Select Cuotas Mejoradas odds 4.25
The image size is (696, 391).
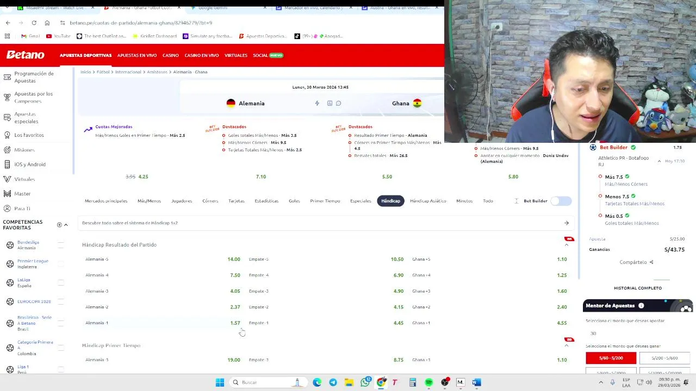[143, 176]
